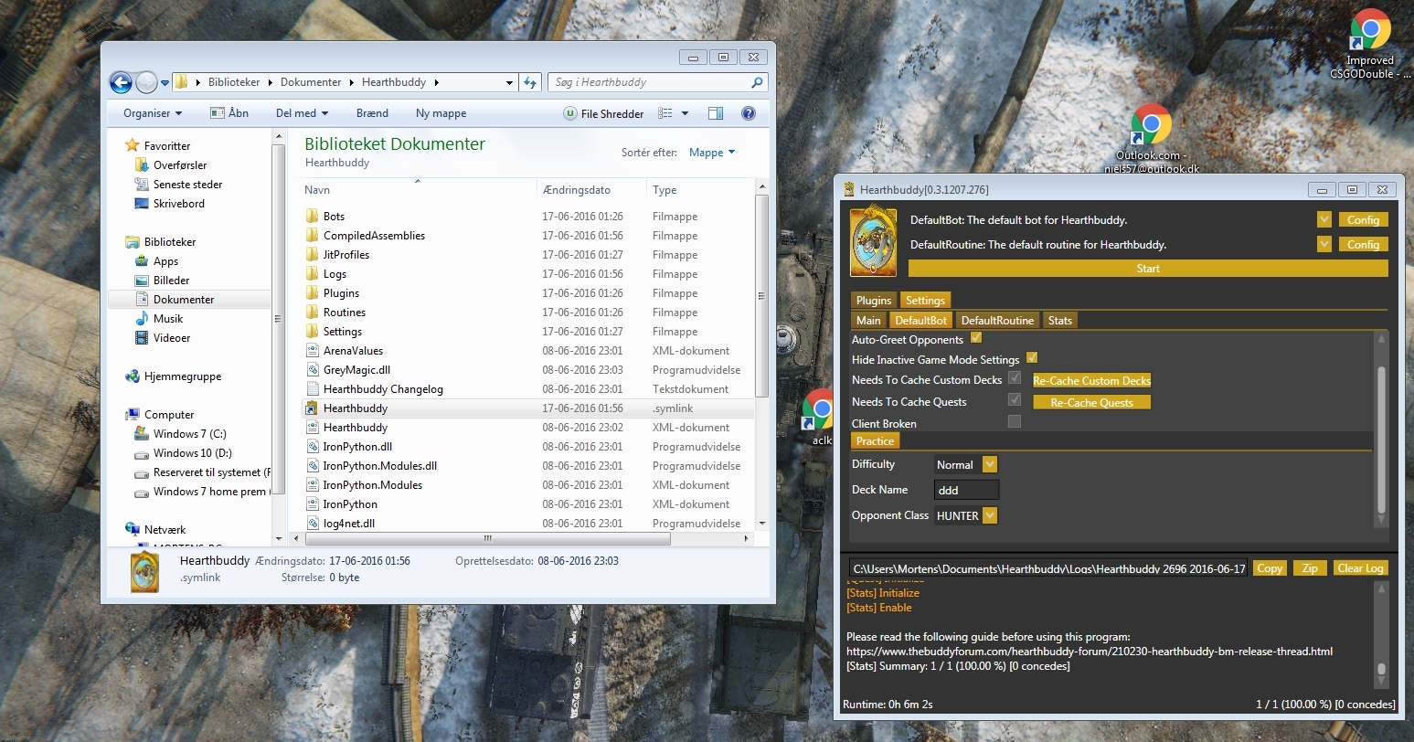
Task: Click the Apps library icon
Action: [142, 261]
